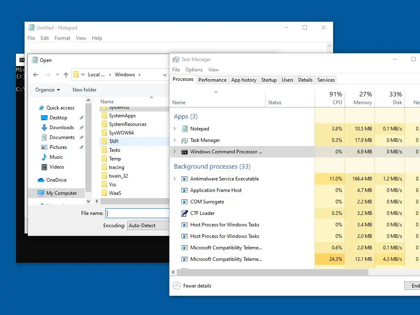Click Name column header in Open dialog

pyautogui.click(x=107, y=102)
